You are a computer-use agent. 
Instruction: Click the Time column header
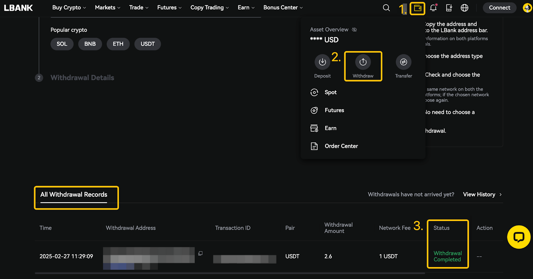46,228
